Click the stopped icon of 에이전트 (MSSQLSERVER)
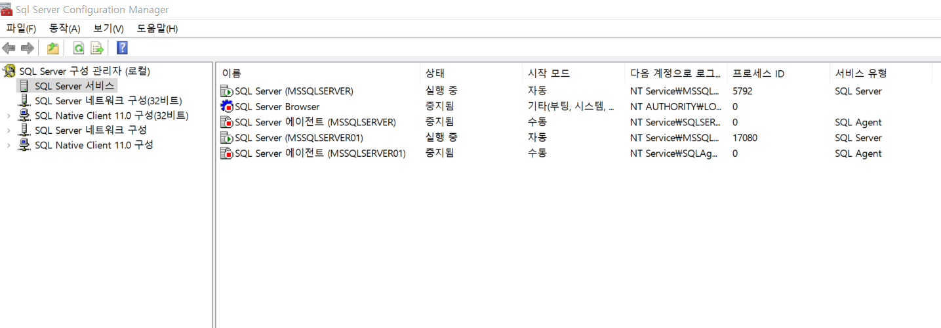Image resolution: width=941 pixels, height=328 pixels. [226, 122]
